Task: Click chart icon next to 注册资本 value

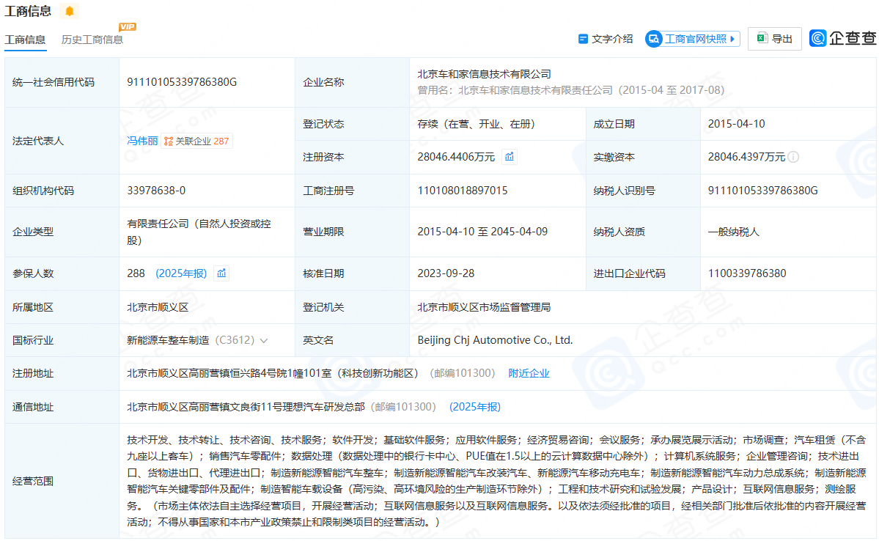Action: tap(510, 156)
